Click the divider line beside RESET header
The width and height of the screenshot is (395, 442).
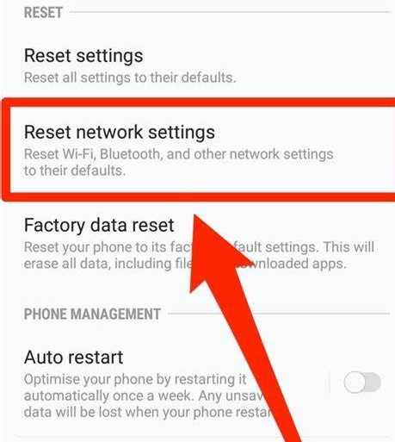point(230,12)
